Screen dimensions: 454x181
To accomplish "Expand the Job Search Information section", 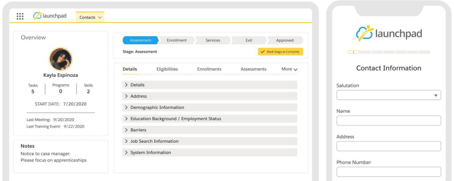I will click(x=210, y=141).
